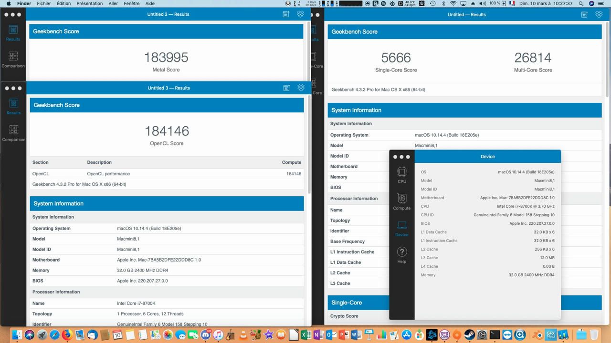The image size is (611, 343).
Task: Open Notification Center in menu bar
Action: (601, 3)
